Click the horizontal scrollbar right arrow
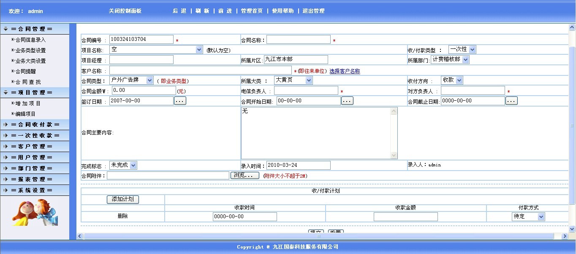Screen dimensions: 576x254 pyautogui.click(x=565, y=236)
